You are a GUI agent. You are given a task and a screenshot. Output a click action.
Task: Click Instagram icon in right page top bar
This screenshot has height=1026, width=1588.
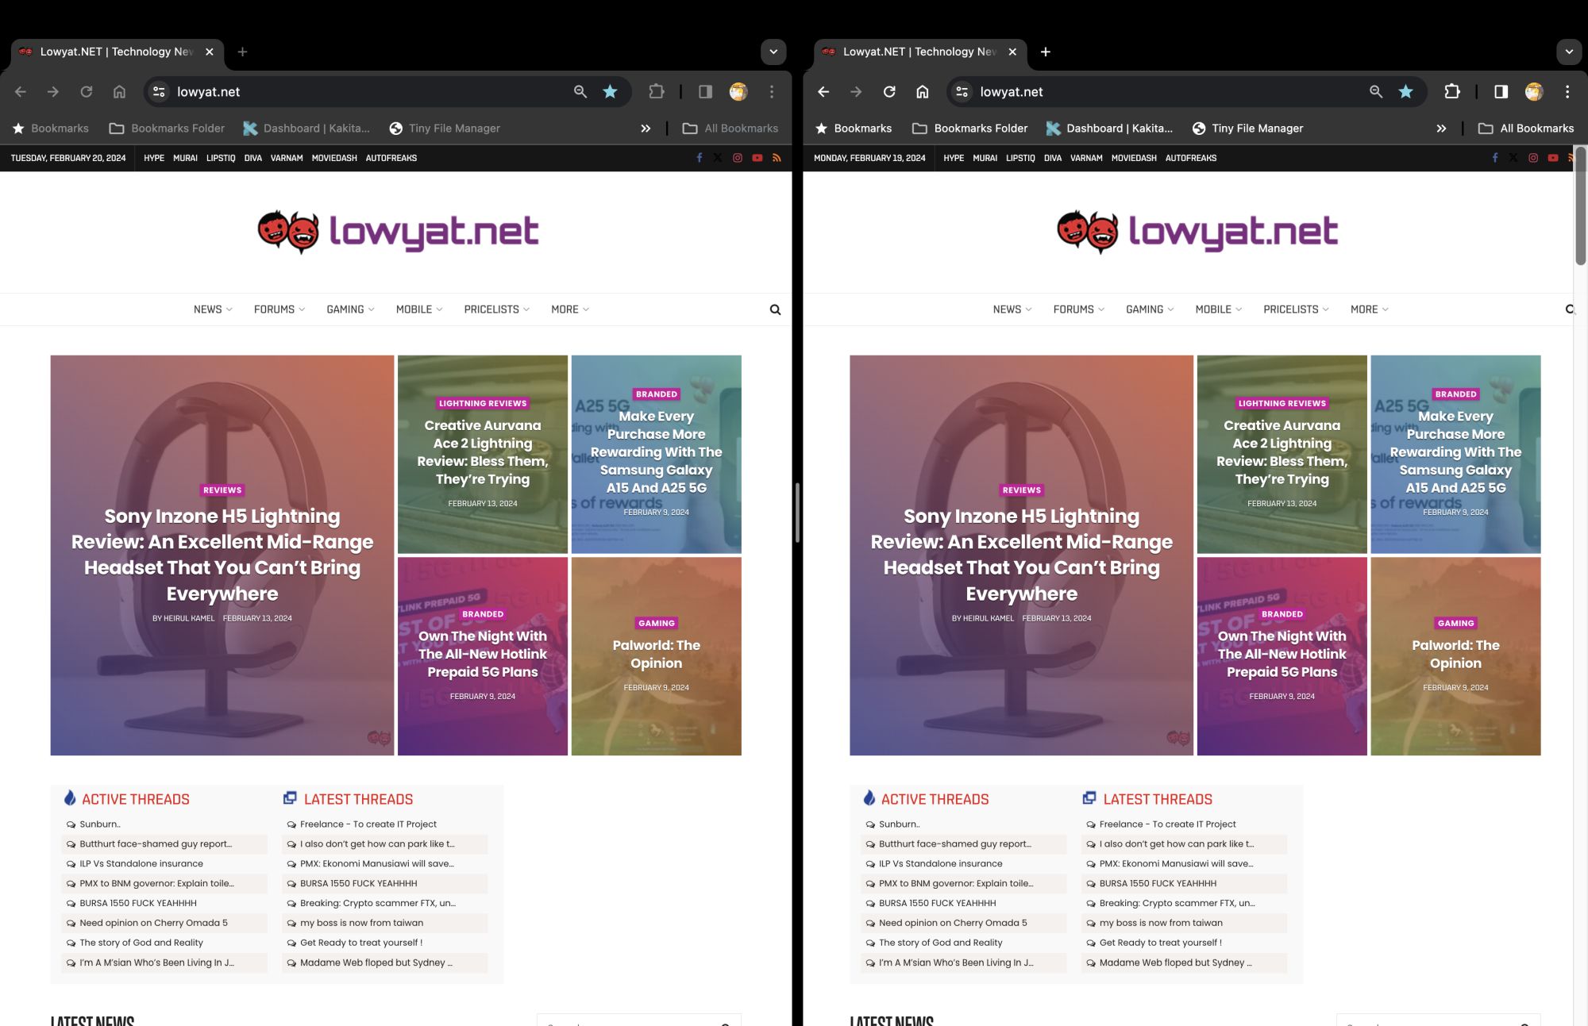(x=1533, y=158)
